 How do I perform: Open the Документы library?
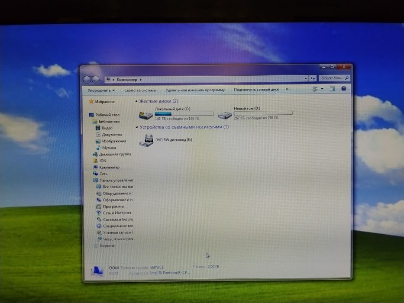pos(112,135)
